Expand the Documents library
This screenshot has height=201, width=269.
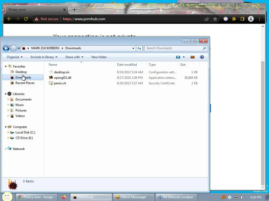tap(8, 99)
